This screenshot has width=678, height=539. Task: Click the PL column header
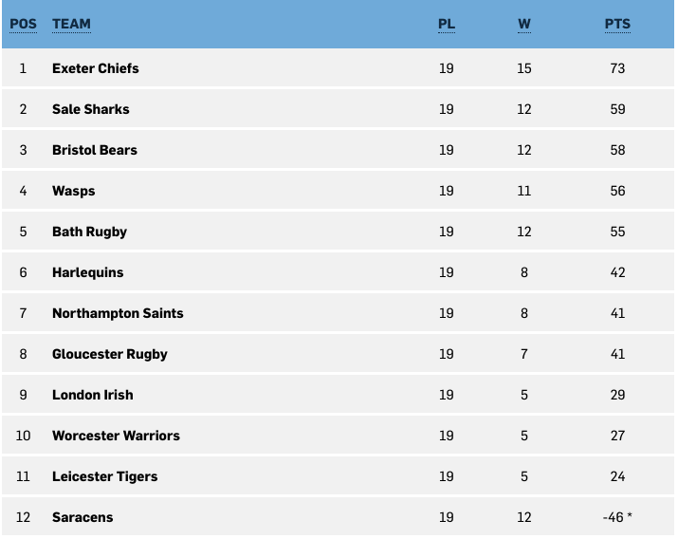(x=447, y=24)
